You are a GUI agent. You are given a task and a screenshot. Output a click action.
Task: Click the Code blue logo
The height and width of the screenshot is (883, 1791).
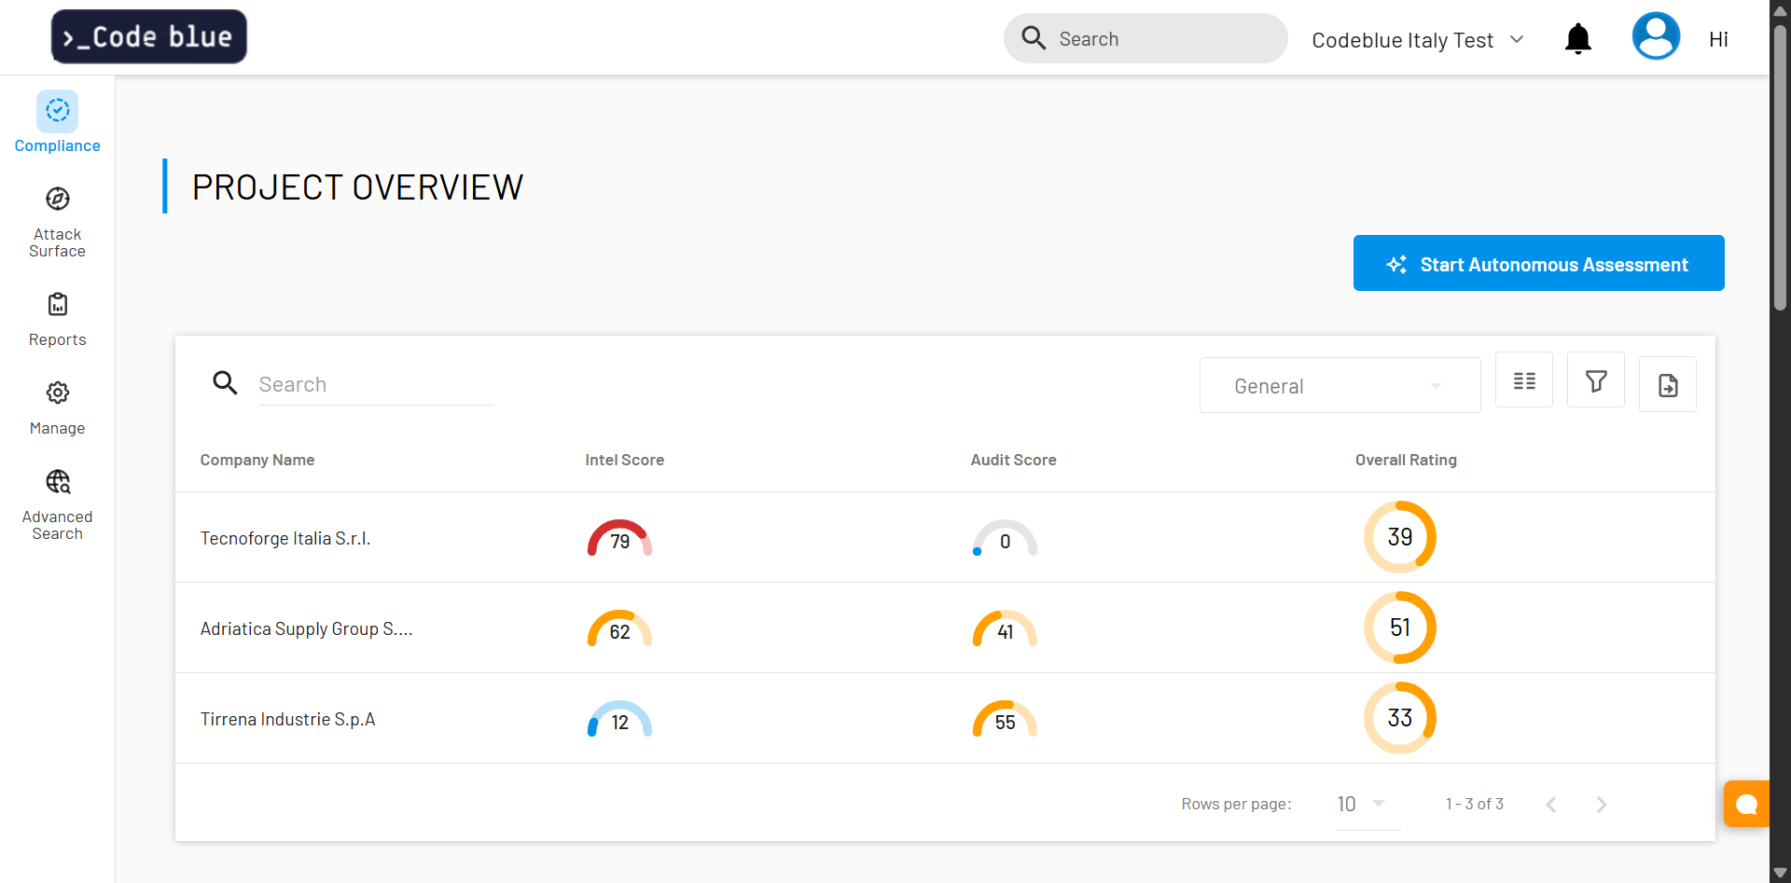coord(149,37)
